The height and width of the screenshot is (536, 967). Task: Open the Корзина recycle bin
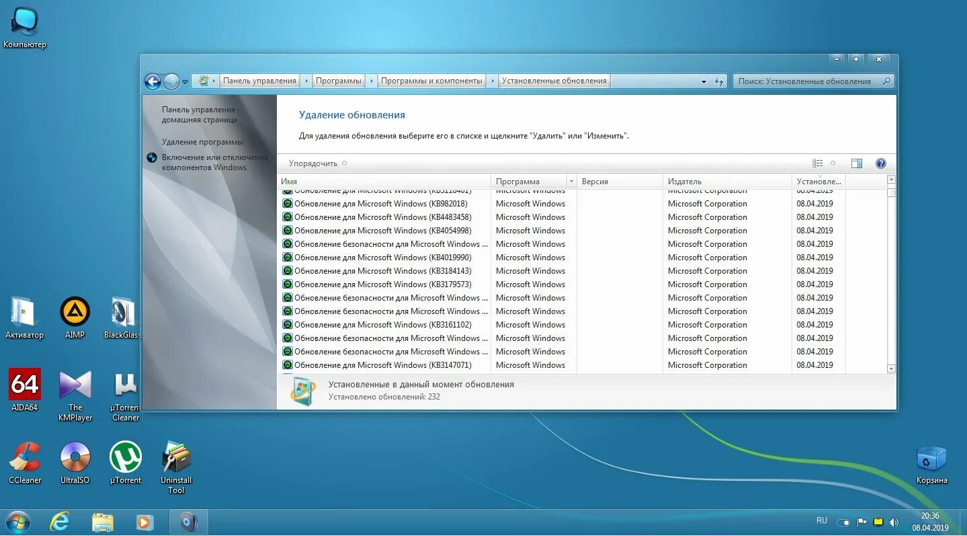pos(931,465)
